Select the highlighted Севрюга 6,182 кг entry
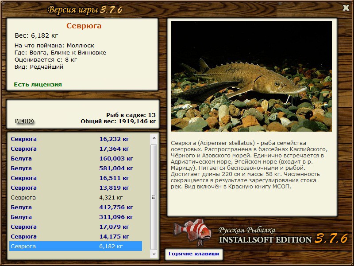Image resolution: width=354 pixels, height=266 pixels. click(76, 246)
